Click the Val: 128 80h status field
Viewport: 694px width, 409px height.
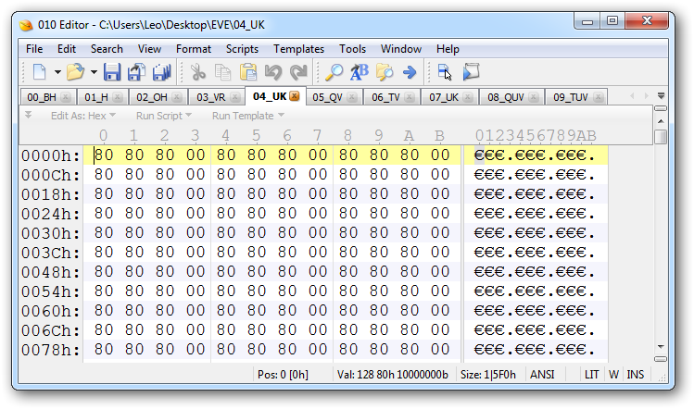[393, 375]
